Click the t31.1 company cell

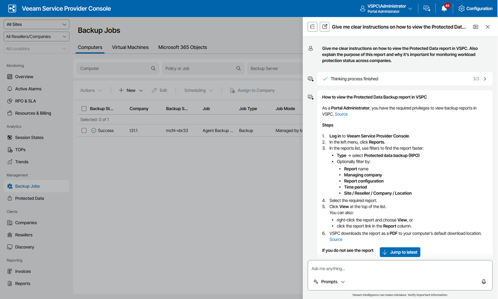[134, 130]
